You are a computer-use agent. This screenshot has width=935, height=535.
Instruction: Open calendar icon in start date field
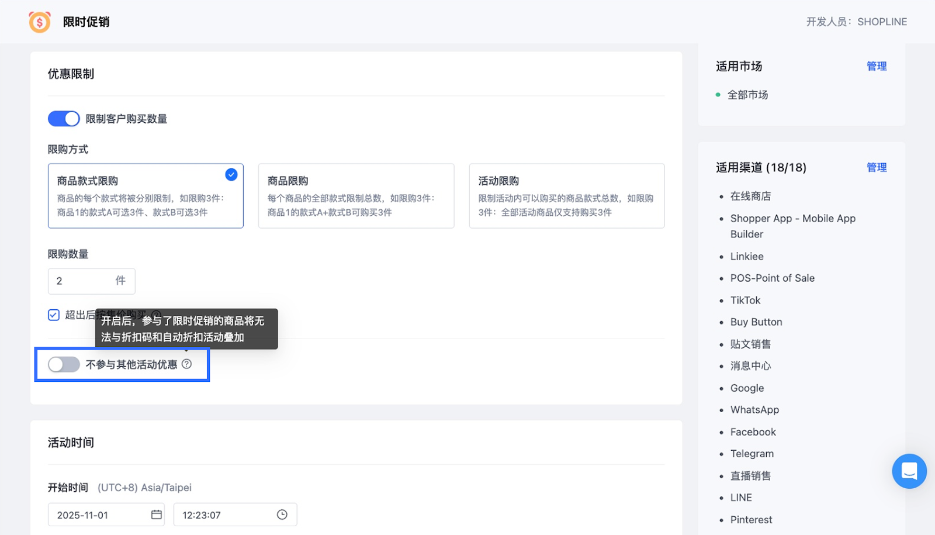point(156,515)
